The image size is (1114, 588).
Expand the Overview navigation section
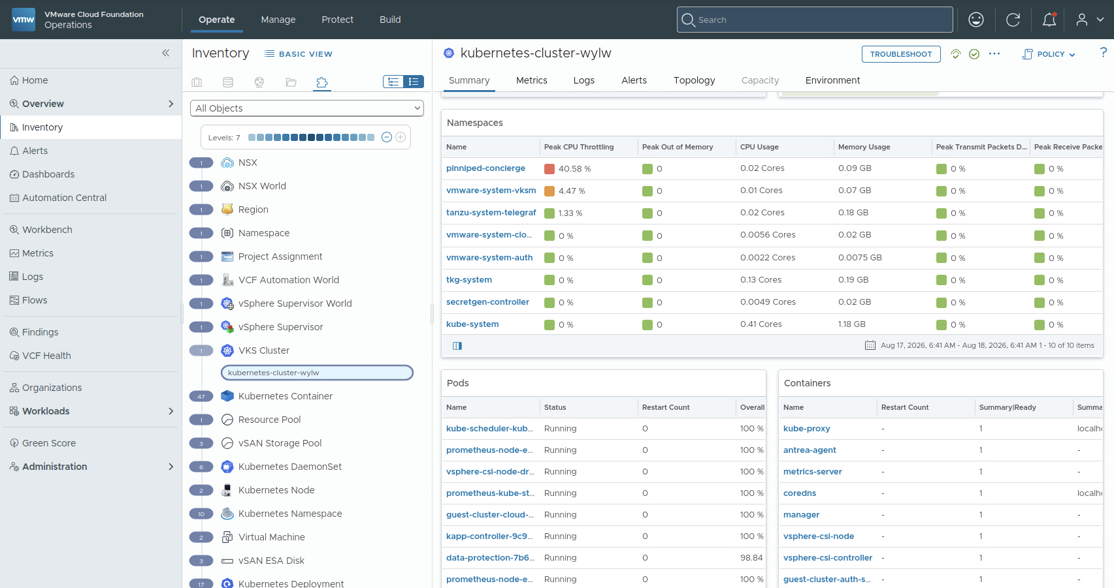pyautogui.click(x=171, y=104)
